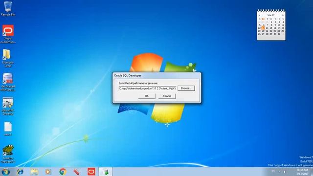The height and width of the screenshot is (176, 313).
Task: Click the java.exe pathname input field
Action: click(x=148, y=88)
